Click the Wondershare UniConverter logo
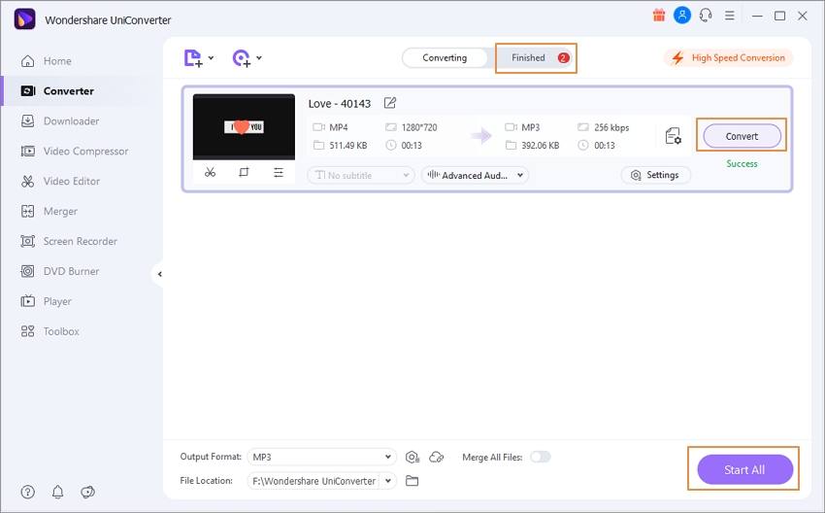The width and height of the screenshot is (825, 513). tap(24, 19)
